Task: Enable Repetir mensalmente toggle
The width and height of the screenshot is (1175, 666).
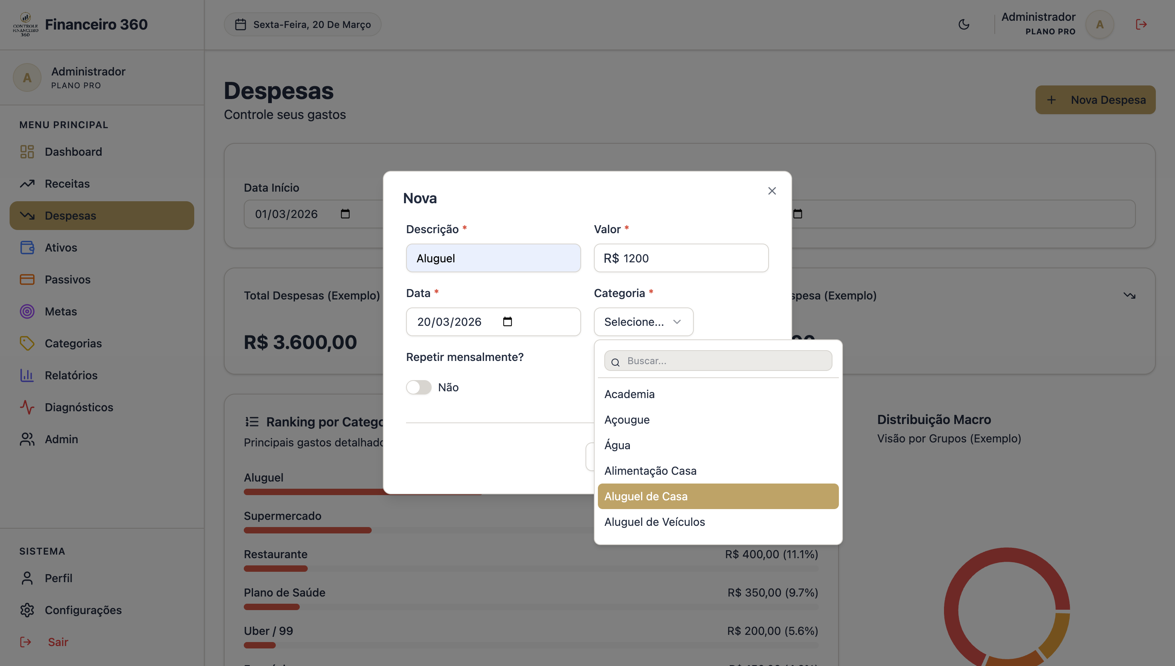Action: [x=418, y=387]
